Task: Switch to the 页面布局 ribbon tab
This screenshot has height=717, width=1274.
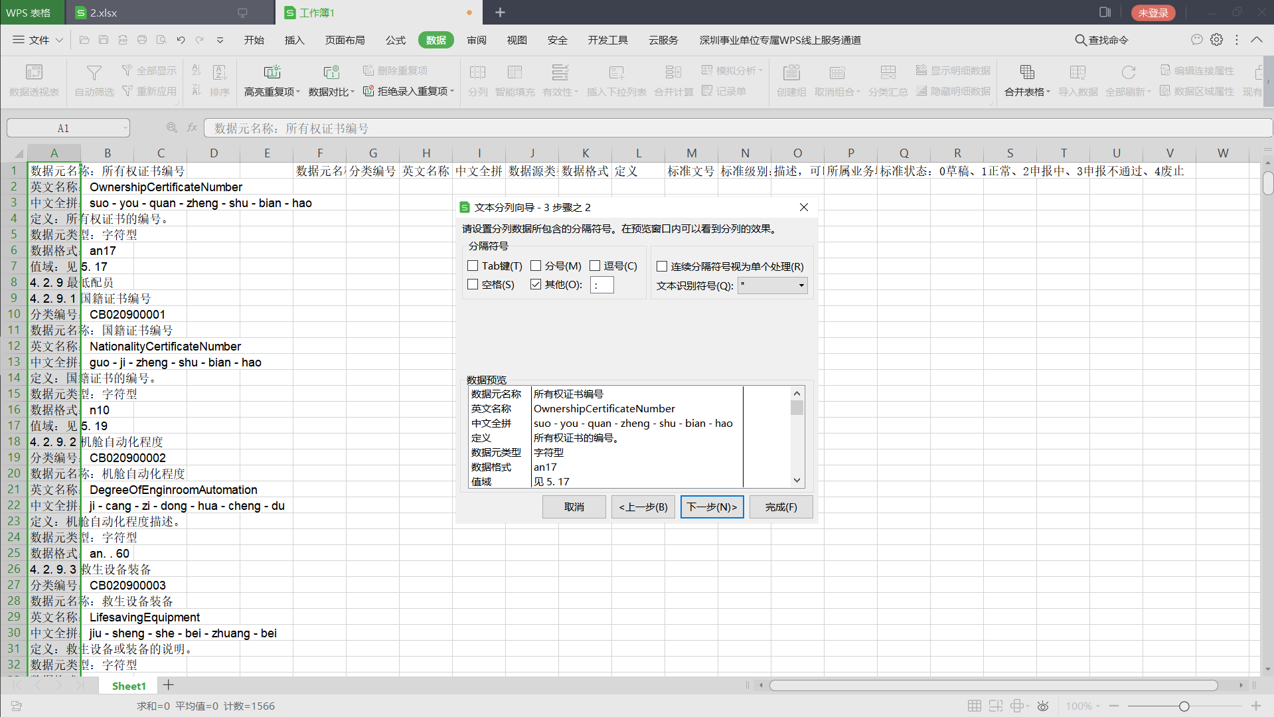Action: [x=345, y=40]
